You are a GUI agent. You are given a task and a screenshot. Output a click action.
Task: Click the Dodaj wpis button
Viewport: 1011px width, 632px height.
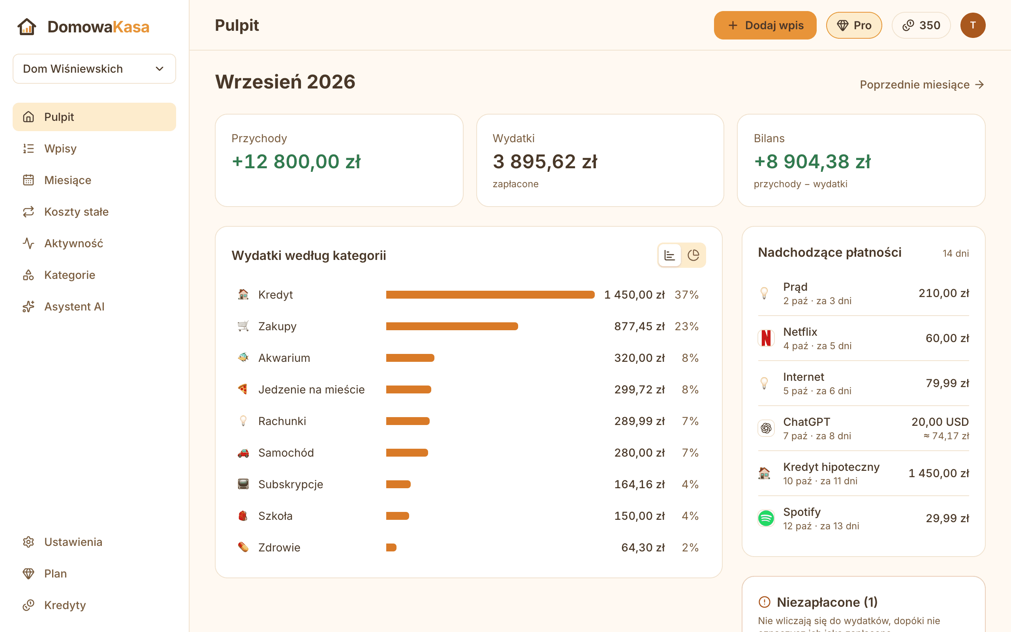click(x=765, y=26)
